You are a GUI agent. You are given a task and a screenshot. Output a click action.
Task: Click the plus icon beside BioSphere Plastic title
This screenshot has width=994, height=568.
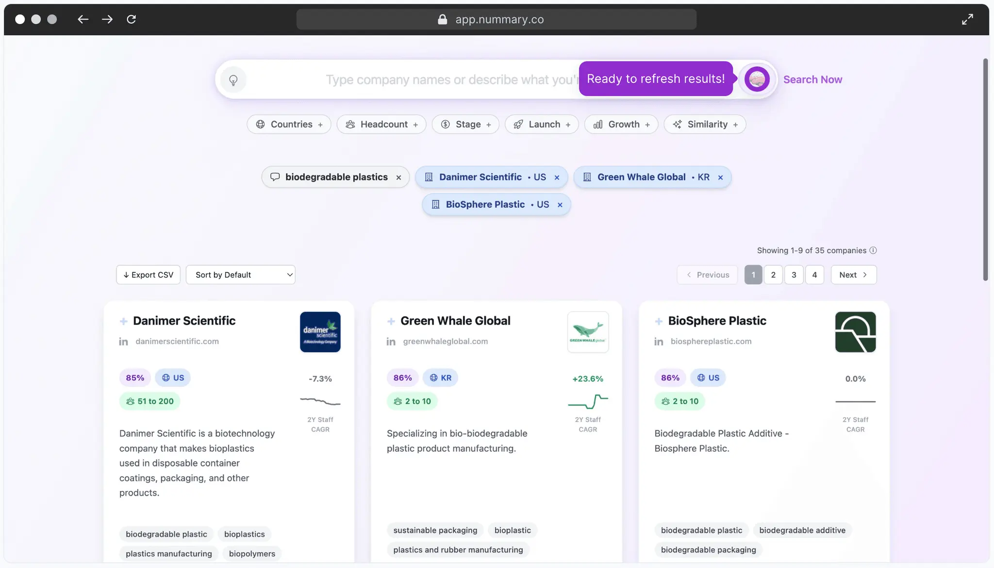click(659, 321)
